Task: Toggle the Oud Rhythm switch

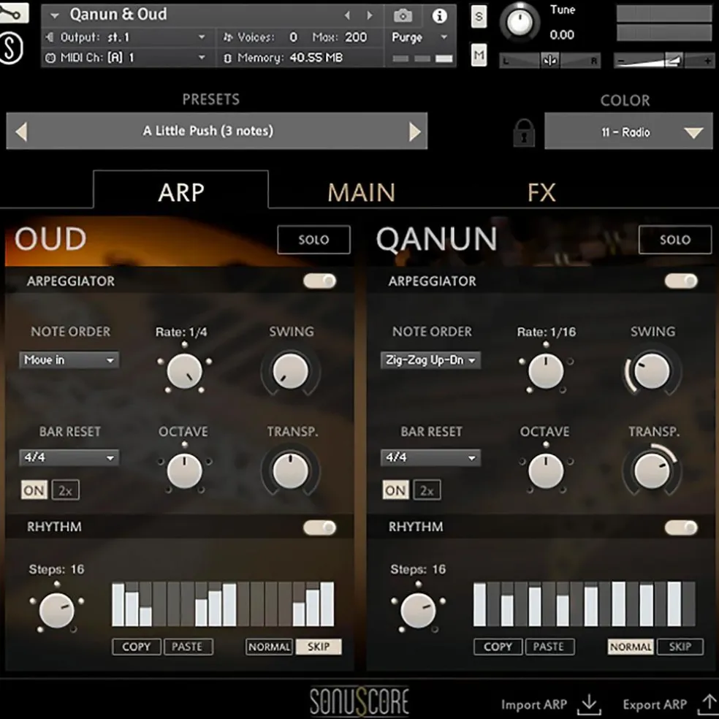Action: point(319,528)
